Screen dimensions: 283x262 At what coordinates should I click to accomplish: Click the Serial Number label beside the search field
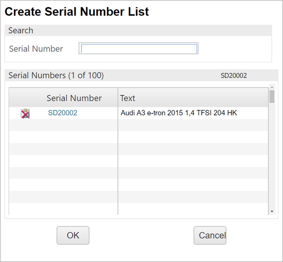tap(36, 49)
